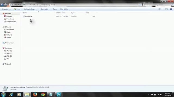The height and width of the screenshot is (97, 174).
Task: Open the JASI device entry
Action: tap(8, 59)
